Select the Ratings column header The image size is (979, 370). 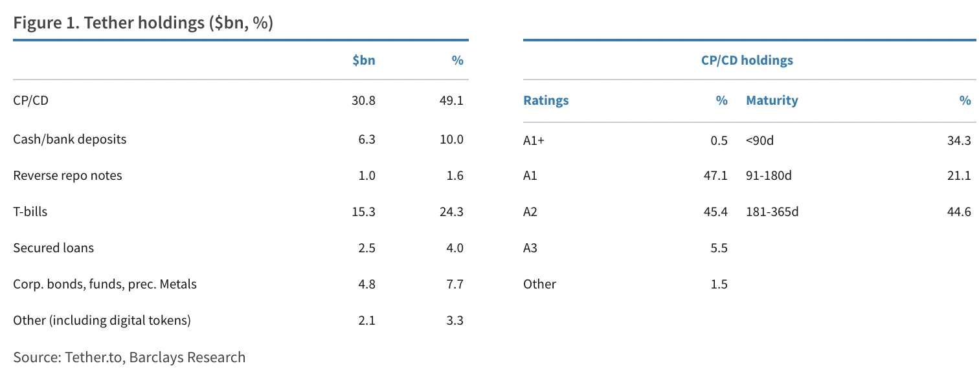coord(546,100)
